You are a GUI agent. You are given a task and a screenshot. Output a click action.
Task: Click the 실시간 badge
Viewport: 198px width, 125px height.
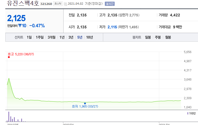[110, 4]
